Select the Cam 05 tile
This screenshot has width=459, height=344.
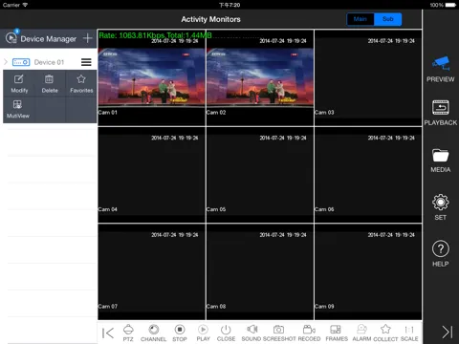coord(260,175)
